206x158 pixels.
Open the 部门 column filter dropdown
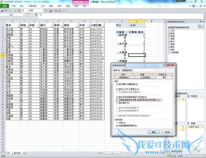coord(52,26)
